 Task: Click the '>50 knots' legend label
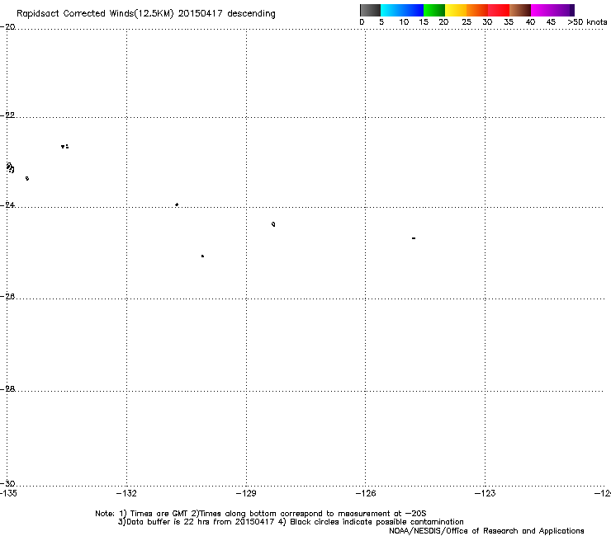pos(587,22)
